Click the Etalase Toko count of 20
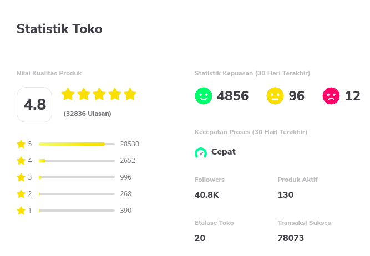Viewport: 370px width, 256px height. [200, 238]
